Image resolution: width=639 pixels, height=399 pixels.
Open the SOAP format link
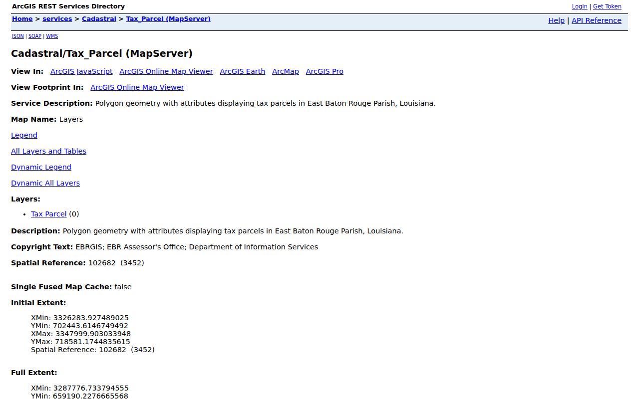point(35,36)
